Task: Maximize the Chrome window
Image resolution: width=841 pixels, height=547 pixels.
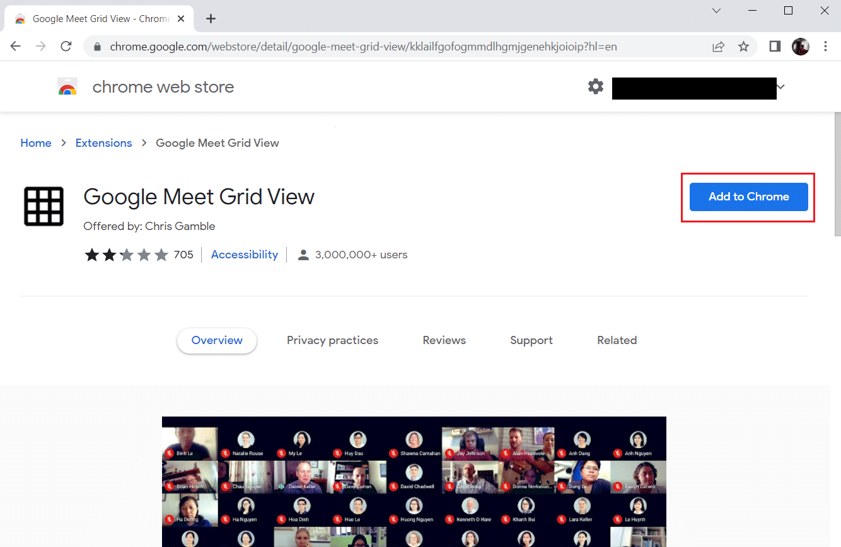Action: (x=788, y=11)
